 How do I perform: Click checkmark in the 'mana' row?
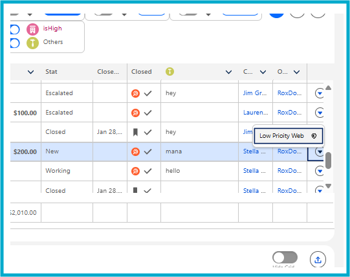[x=148, y=151]
